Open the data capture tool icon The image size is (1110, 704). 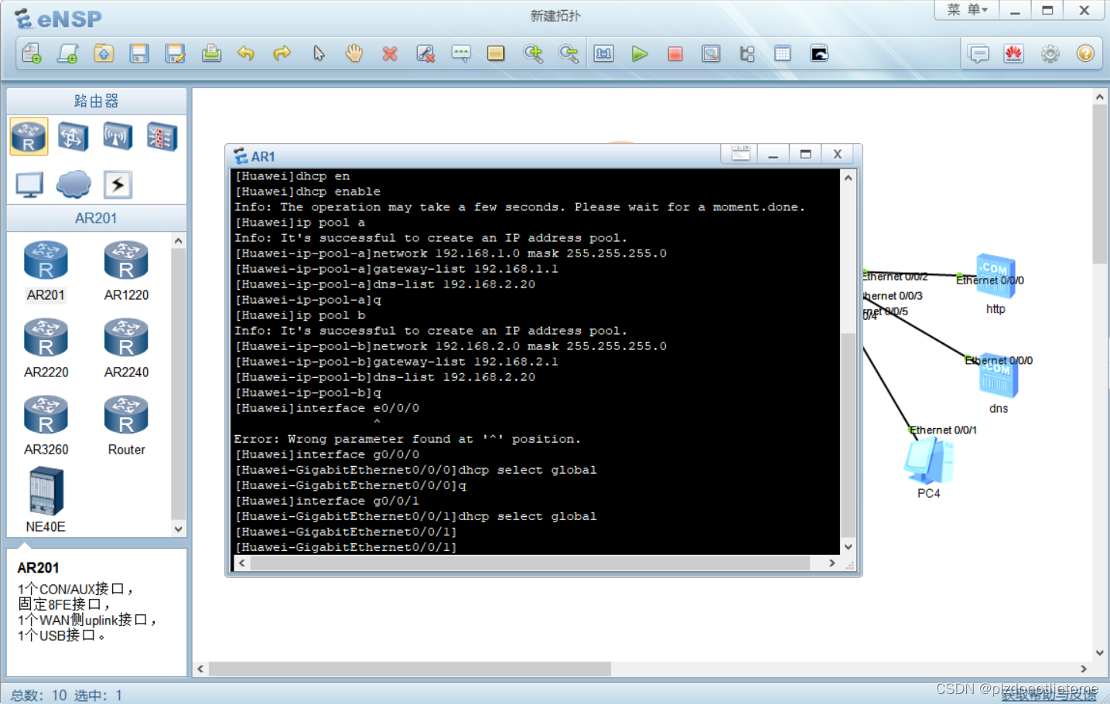(711, 53)
